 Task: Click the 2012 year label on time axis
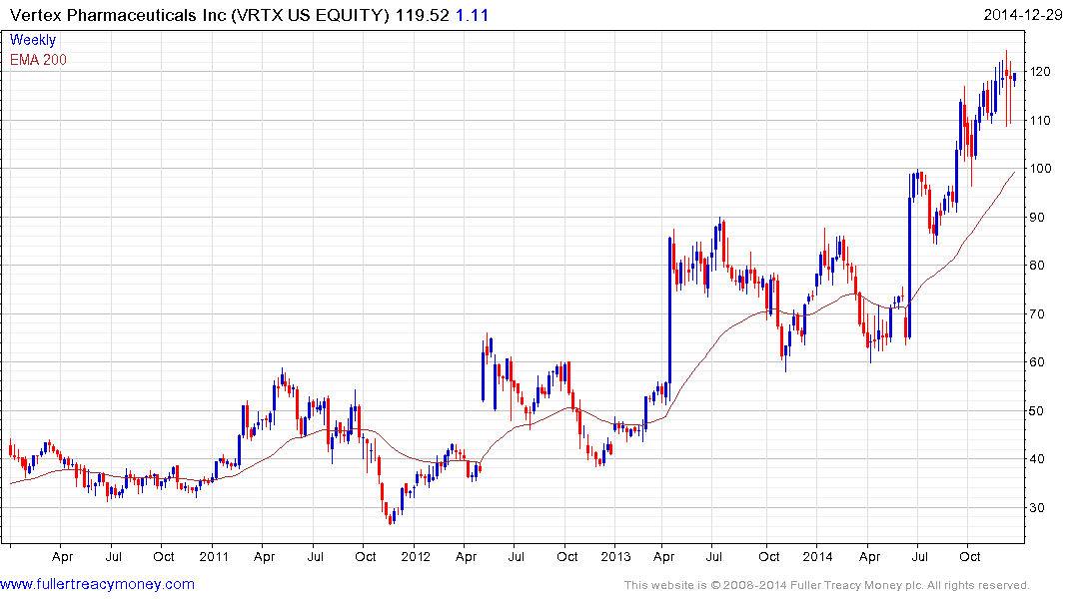click(x=416, y=556)
